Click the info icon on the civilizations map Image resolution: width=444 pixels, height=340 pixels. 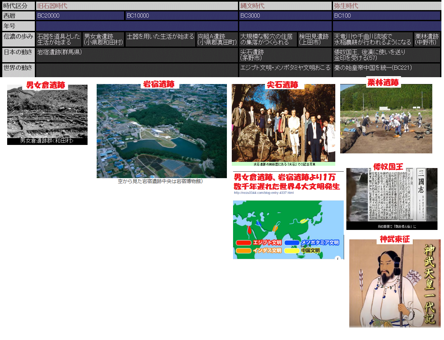(x=338, y=258)
